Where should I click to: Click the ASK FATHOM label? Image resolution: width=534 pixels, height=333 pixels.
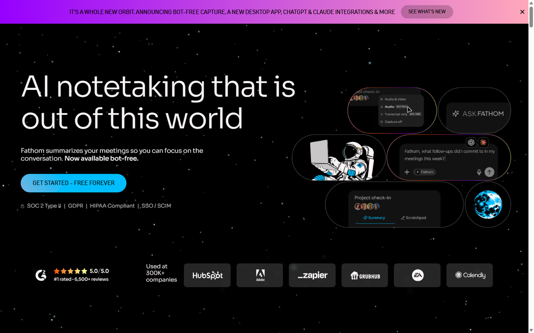[x=483, y=114]
